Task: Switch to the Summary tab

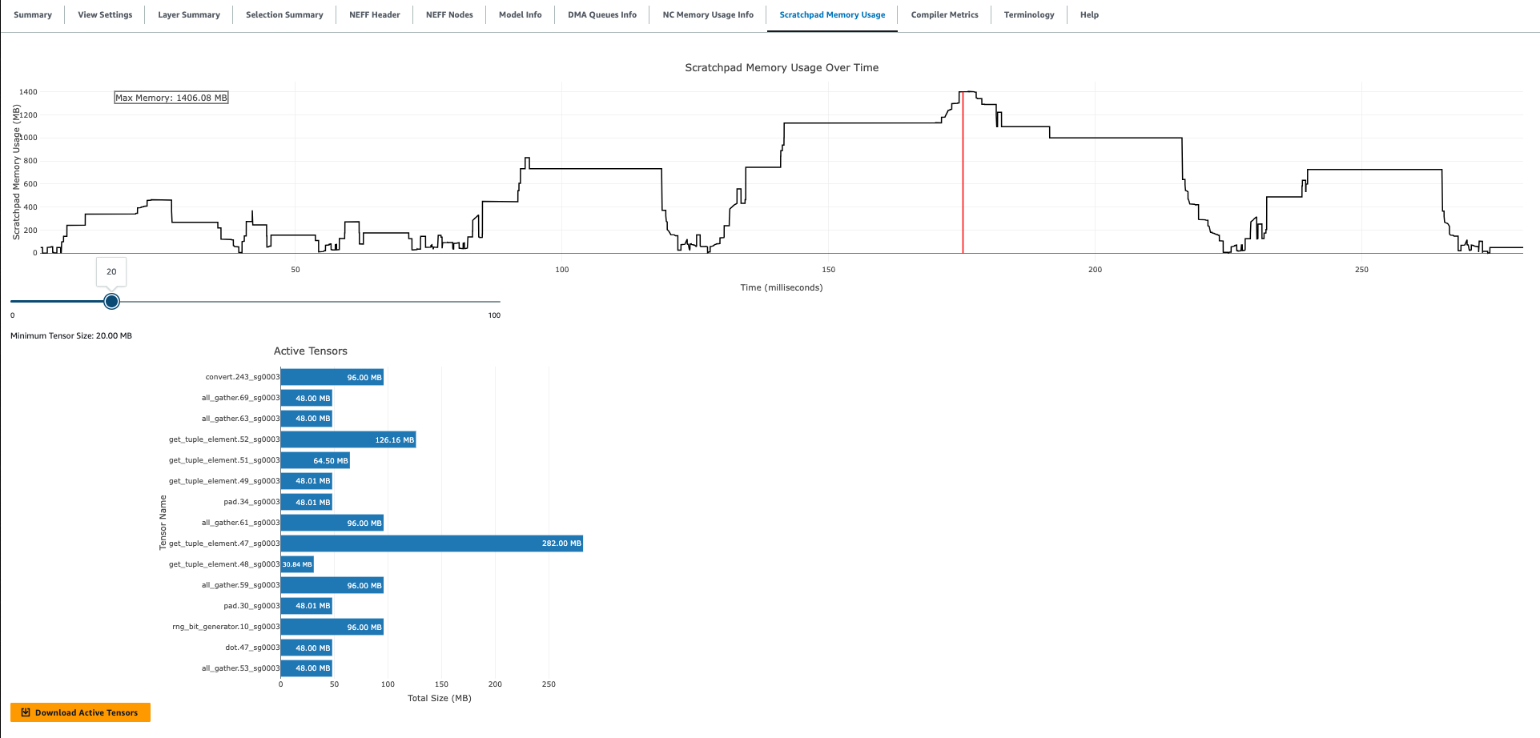Action: click(x=33, y=14)
